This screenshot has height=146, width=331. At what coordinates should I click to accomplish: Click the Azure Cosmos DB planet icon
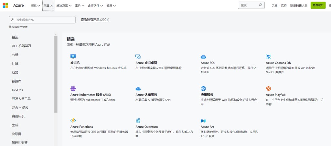[x=269, y=57]
